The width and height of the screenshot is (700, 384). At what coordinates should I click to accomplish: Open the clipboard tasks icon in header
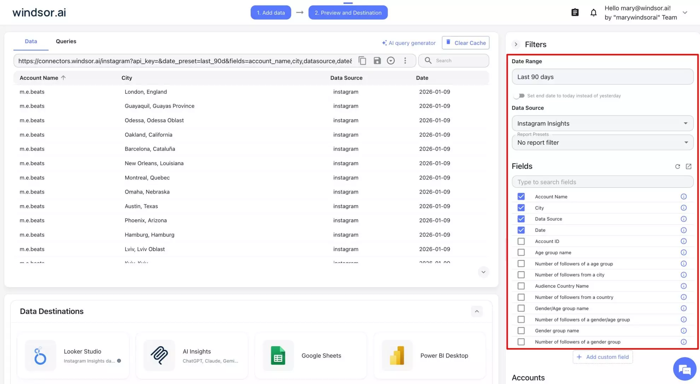pos(575,13)
